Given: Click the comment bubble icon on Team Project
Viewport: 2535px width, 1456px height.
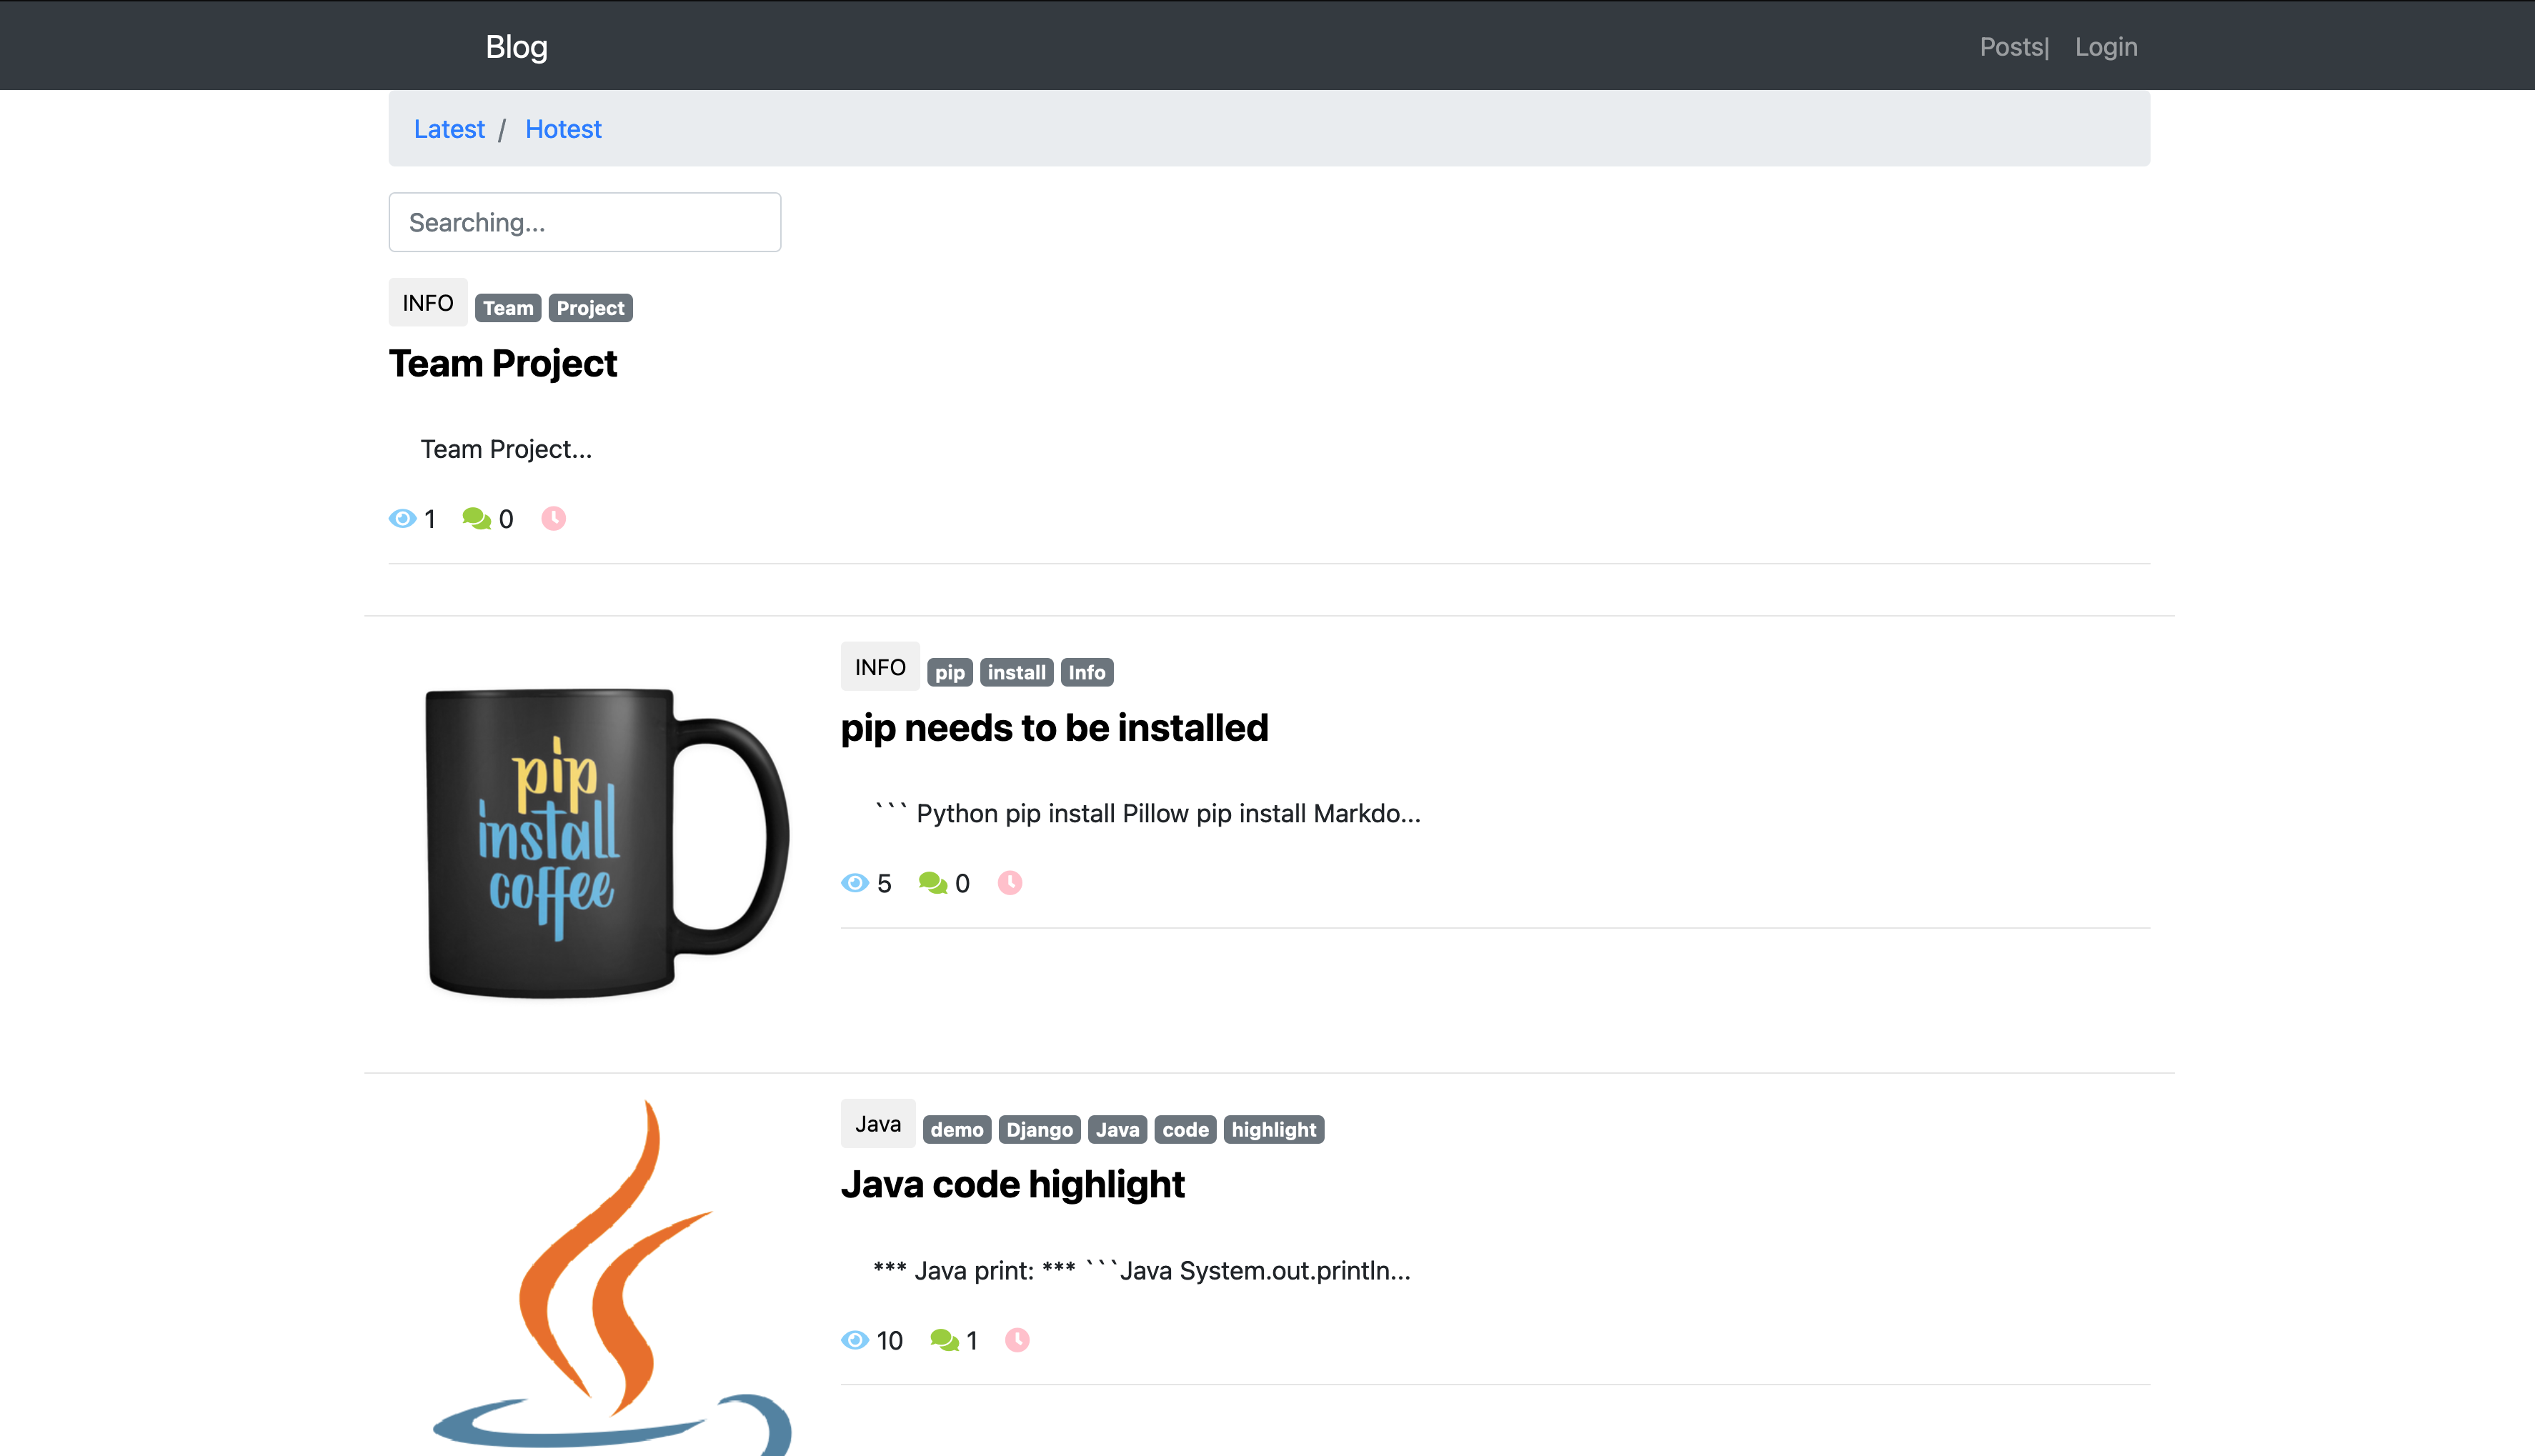Looking at the screenshot, I should (x=478, y=518).
